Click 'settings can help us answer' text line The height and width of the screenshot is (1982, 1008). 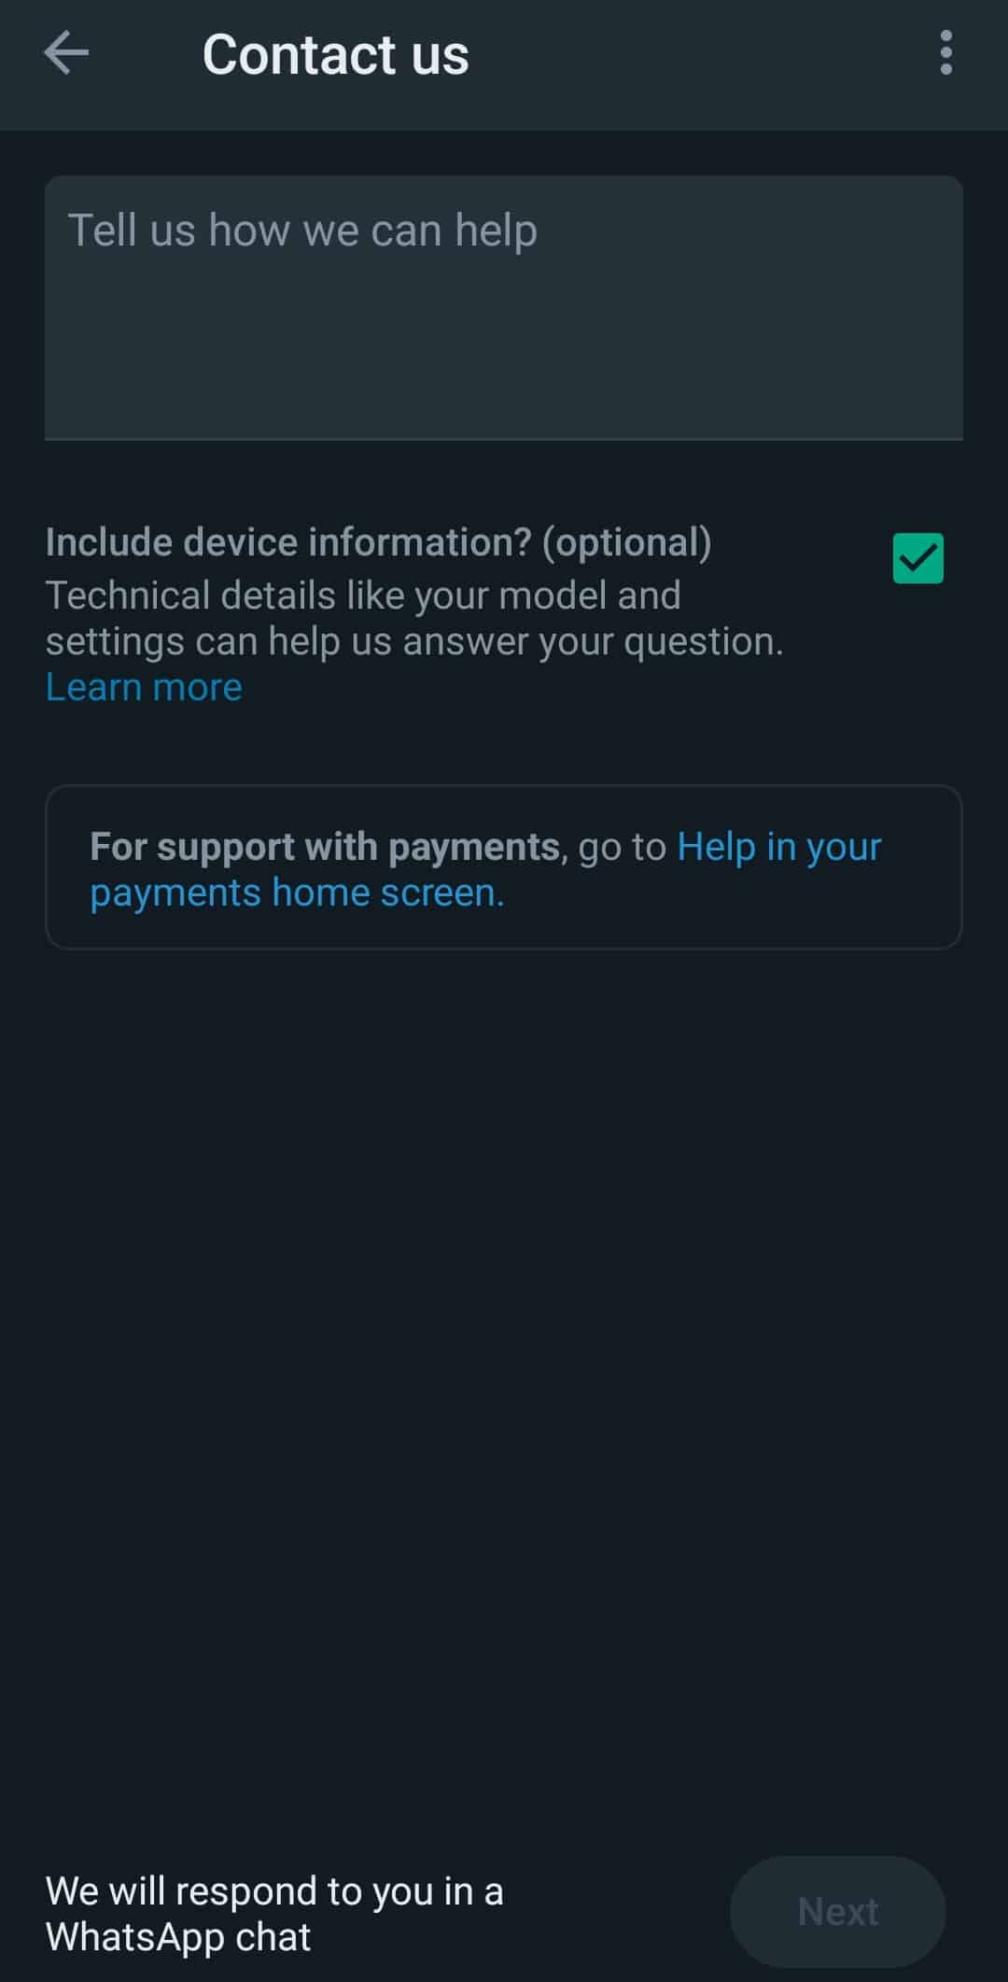tap(414, 641)
